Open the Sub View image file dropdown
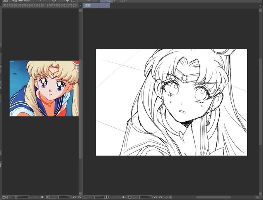Viewport: 263px width, 200px height. pos(80,5)
